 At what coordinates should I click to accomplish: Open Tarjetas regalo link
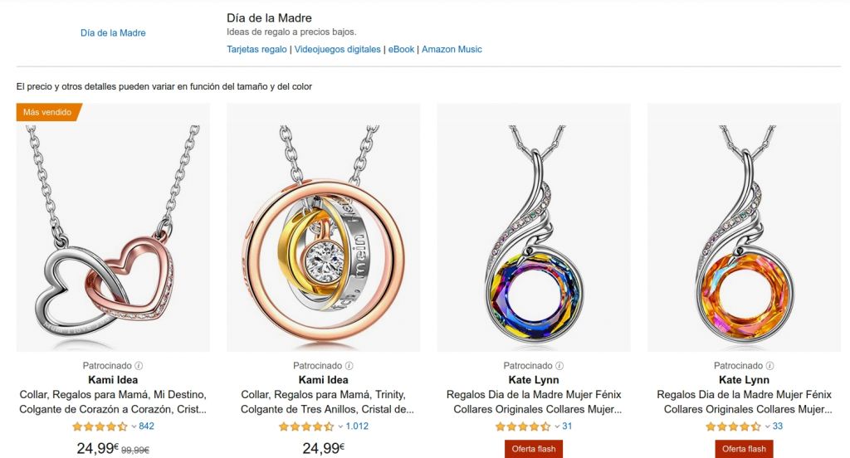(256, 49)
